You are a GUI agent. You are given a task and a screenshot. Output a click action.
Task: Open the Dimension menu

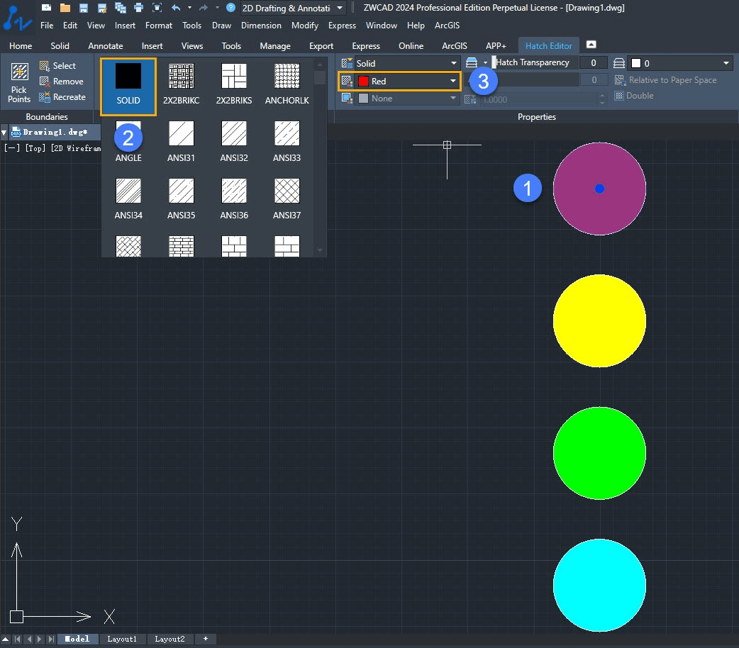tap(261, 26)
